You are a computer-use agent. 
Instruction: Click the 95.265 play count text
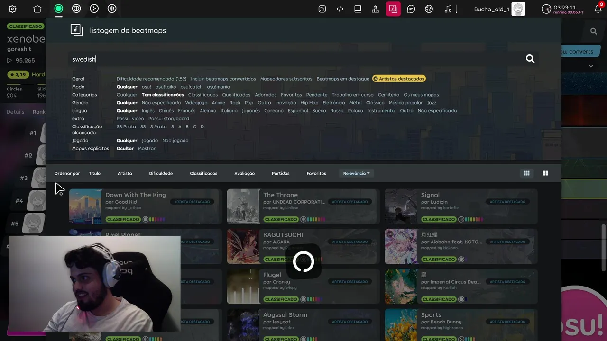(25, 60)
